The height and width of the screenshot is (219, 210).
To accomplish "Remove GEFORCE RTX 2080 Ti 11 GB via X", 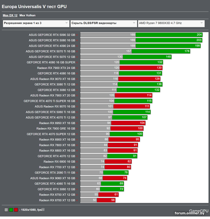I will tap(77, 173).
